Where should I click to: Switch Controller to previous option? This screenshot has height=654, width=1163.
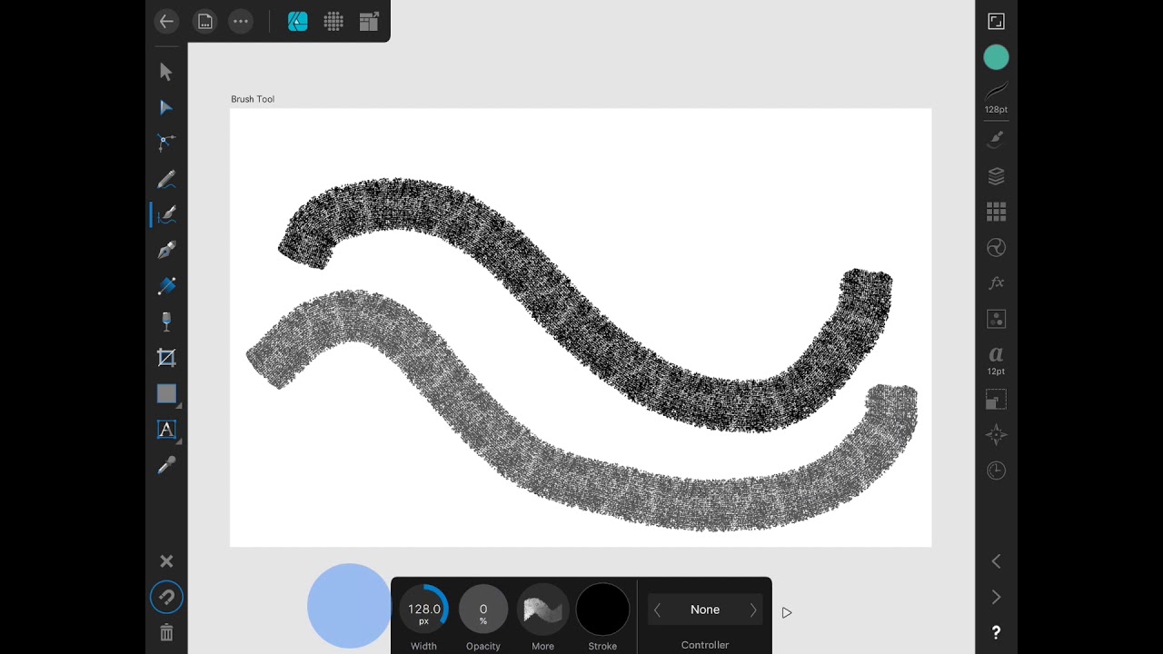click(657, 610)
